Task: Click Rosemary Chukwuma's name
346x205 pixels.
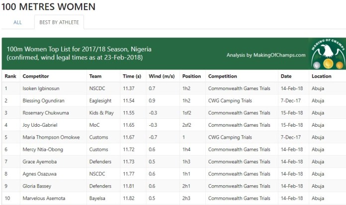Action: 46,113
